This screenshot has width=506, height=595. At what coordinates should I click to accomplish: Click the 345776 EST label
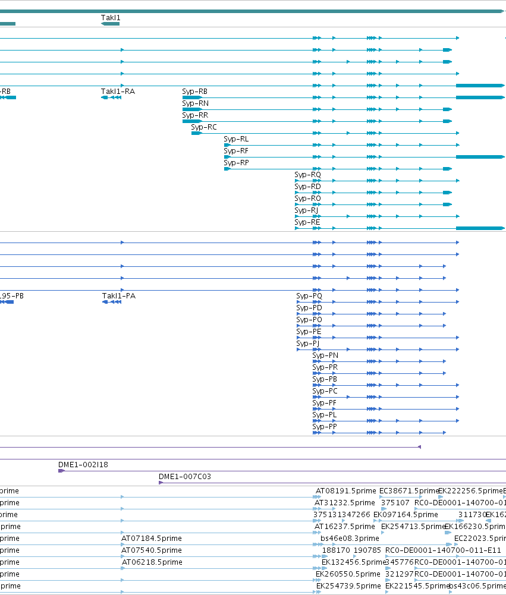tap(400, 562)
